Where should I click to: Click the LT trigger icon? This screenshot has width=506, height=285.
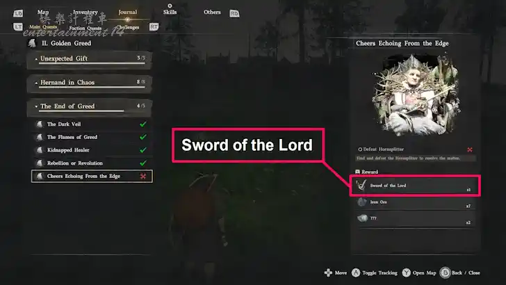[18, 27]
